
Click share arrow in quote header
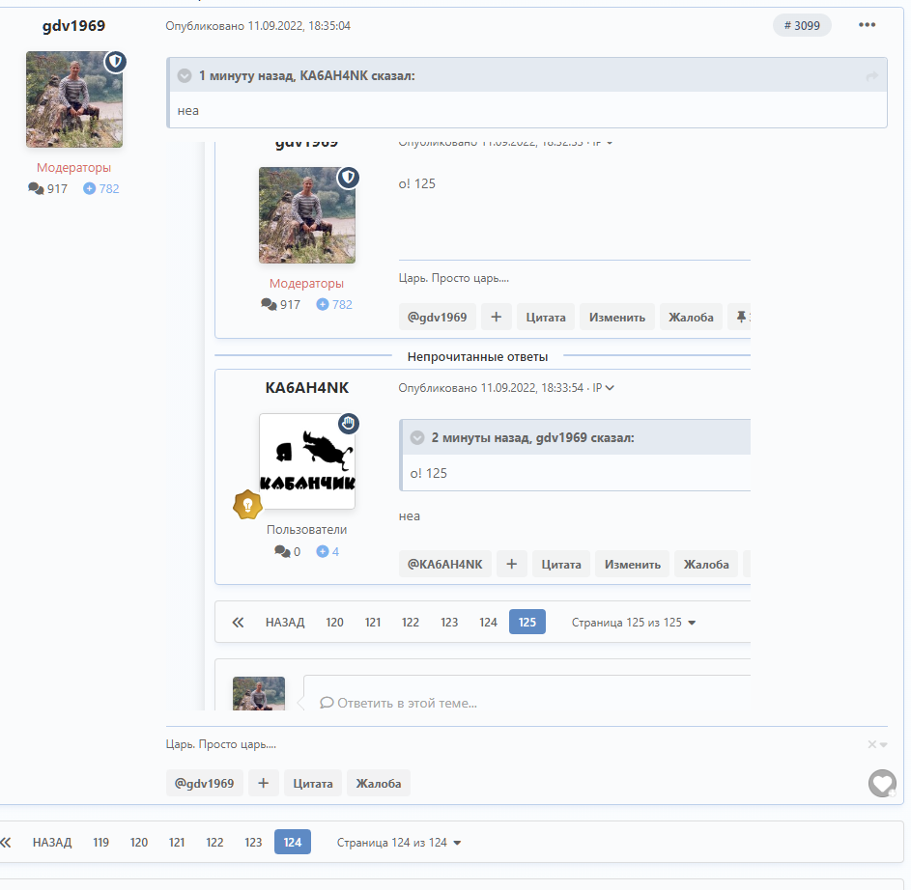tap(872, 76)
